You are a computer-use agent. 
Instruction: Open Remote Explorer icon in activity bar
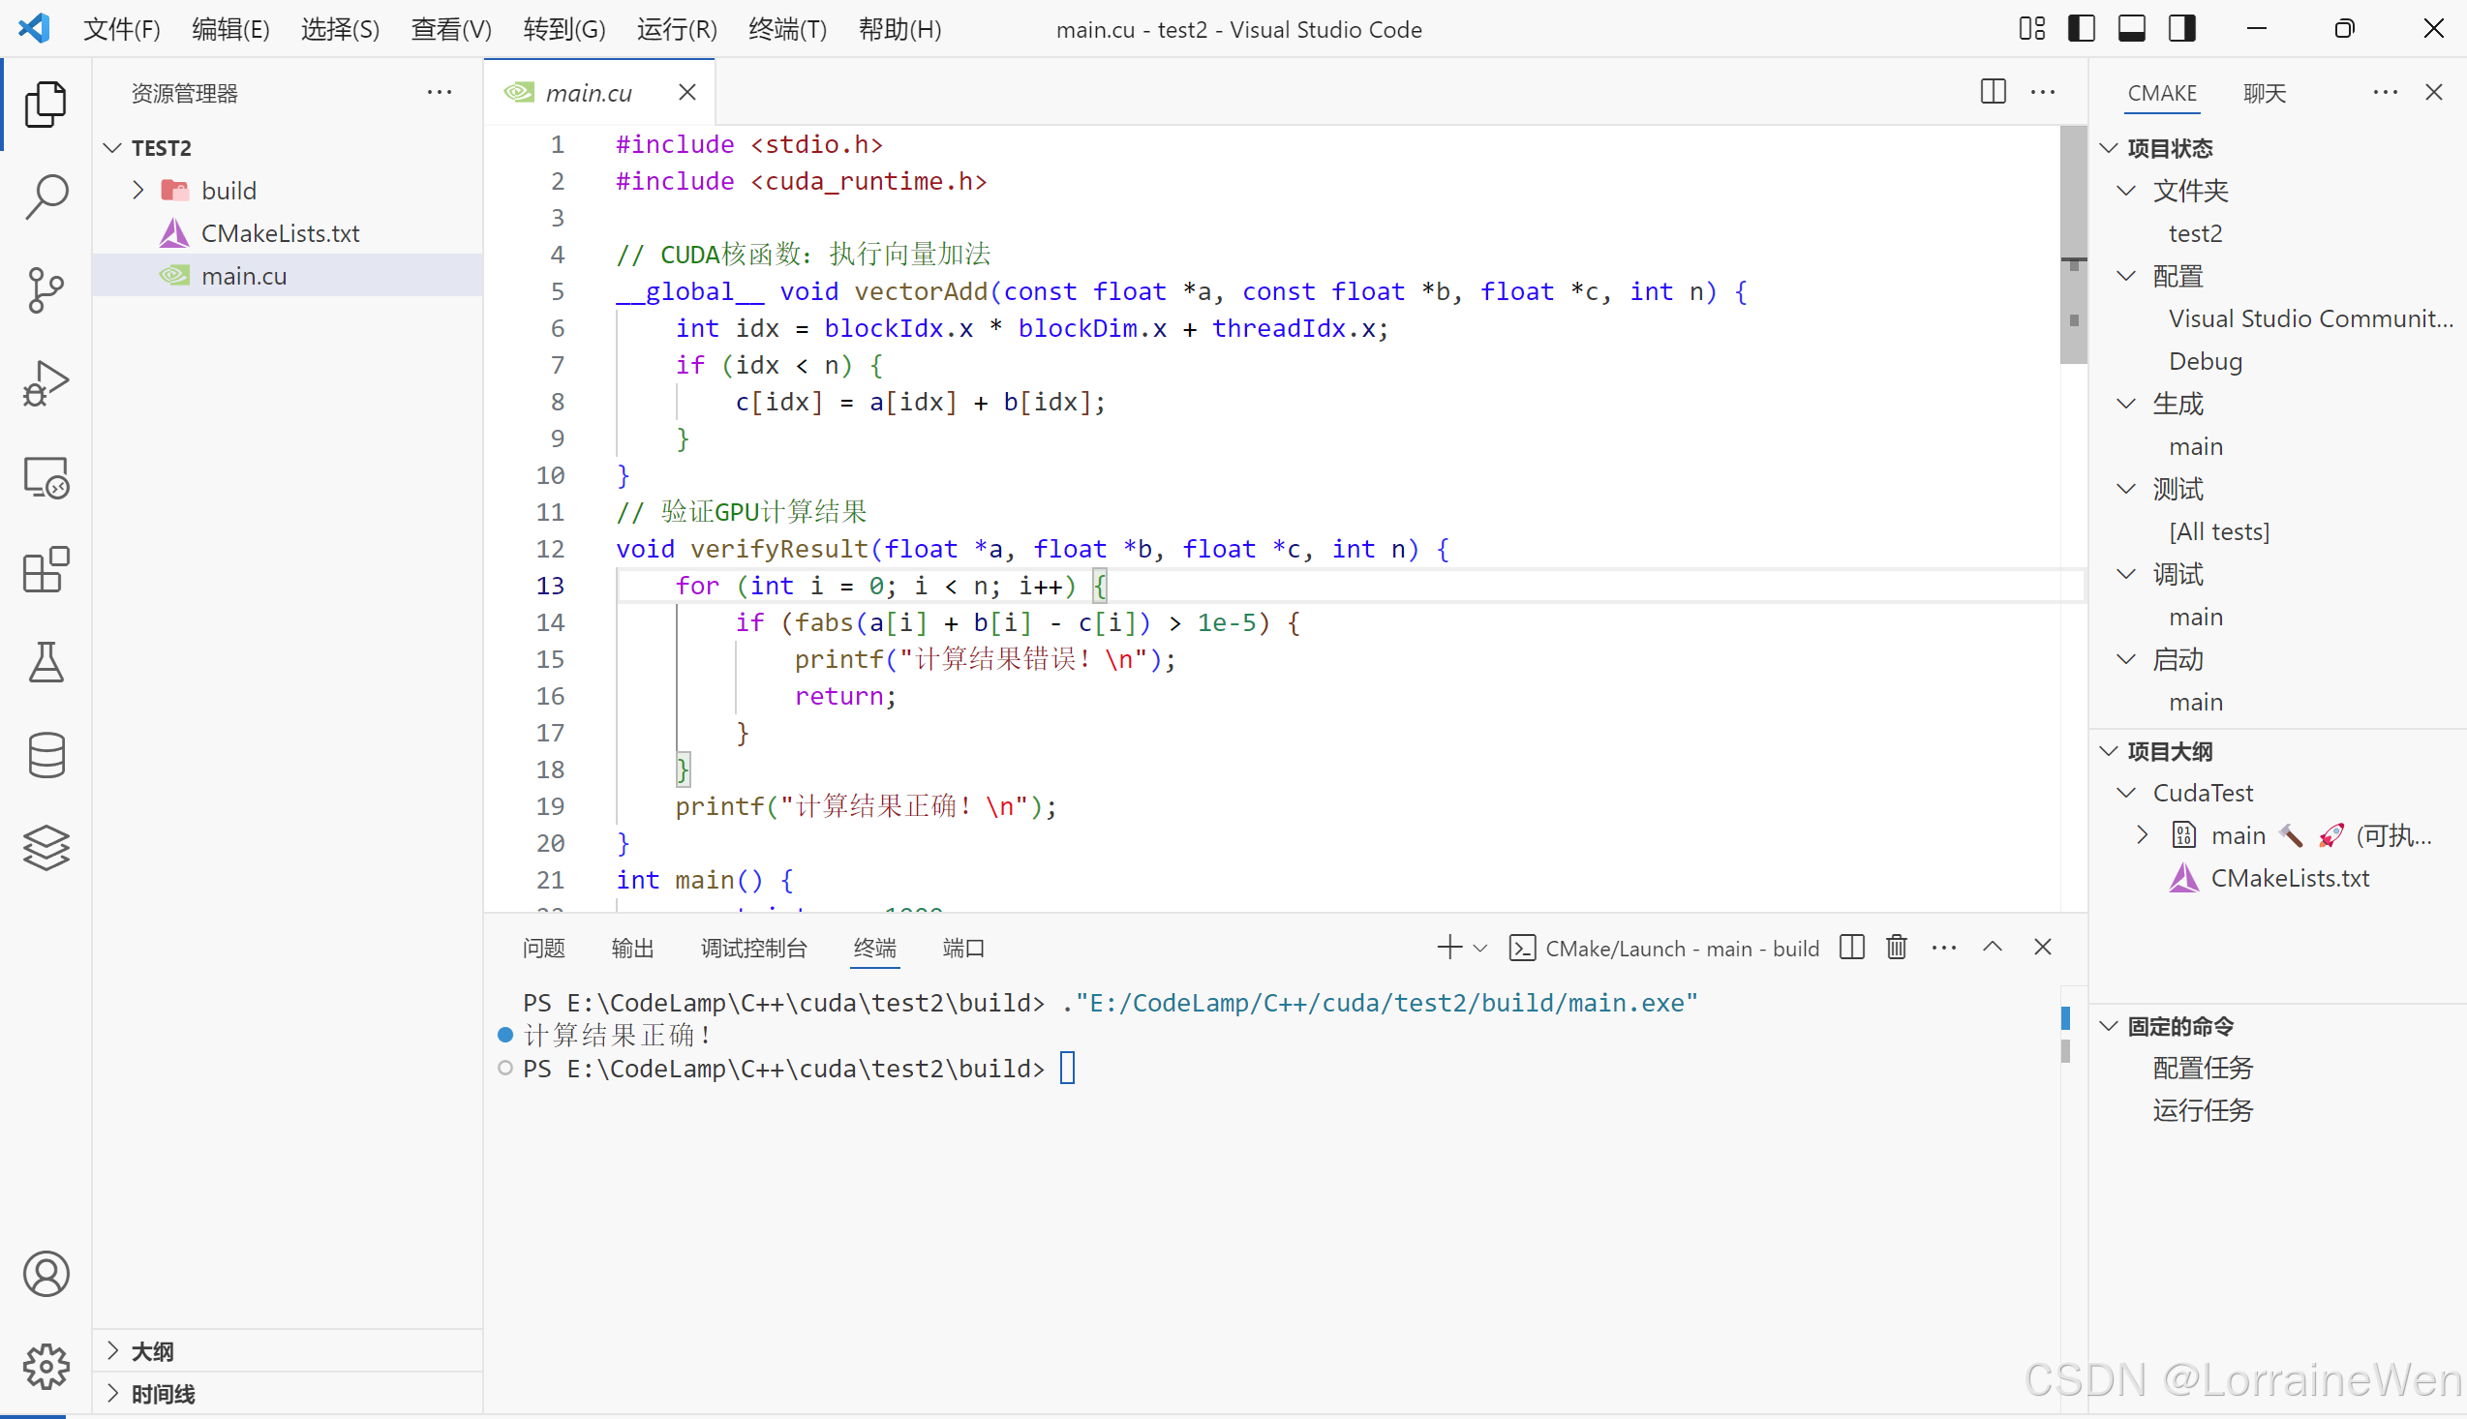pyautogui.click(x=46, y=477)
